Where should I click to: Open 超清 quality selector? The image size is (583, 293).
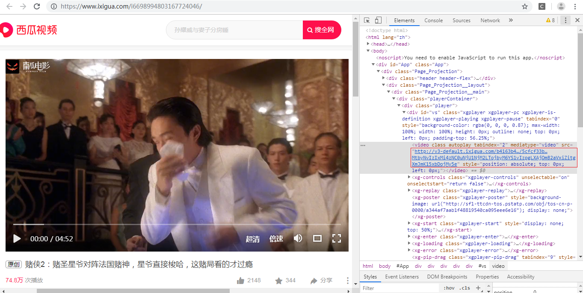[252, 239]
